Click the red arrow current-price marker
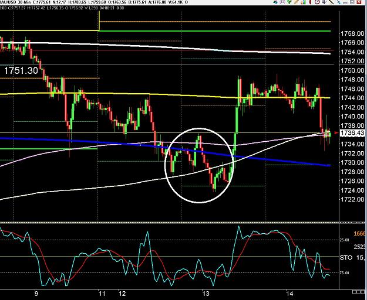This screenshot has width=367, height=300. click(337, 133)
